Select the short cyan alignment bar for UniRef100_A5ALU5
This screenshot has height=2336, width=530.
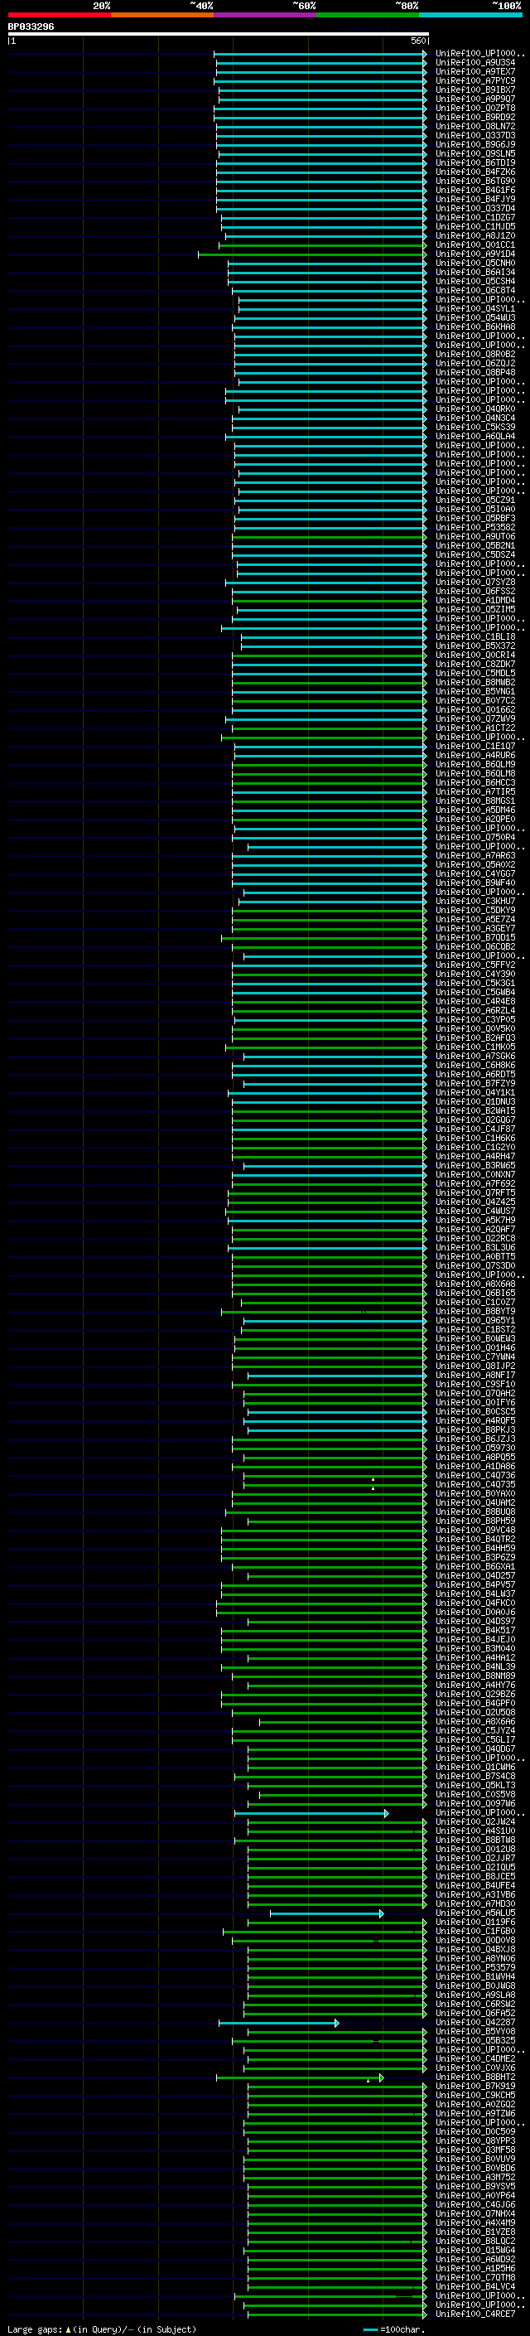326,1913
